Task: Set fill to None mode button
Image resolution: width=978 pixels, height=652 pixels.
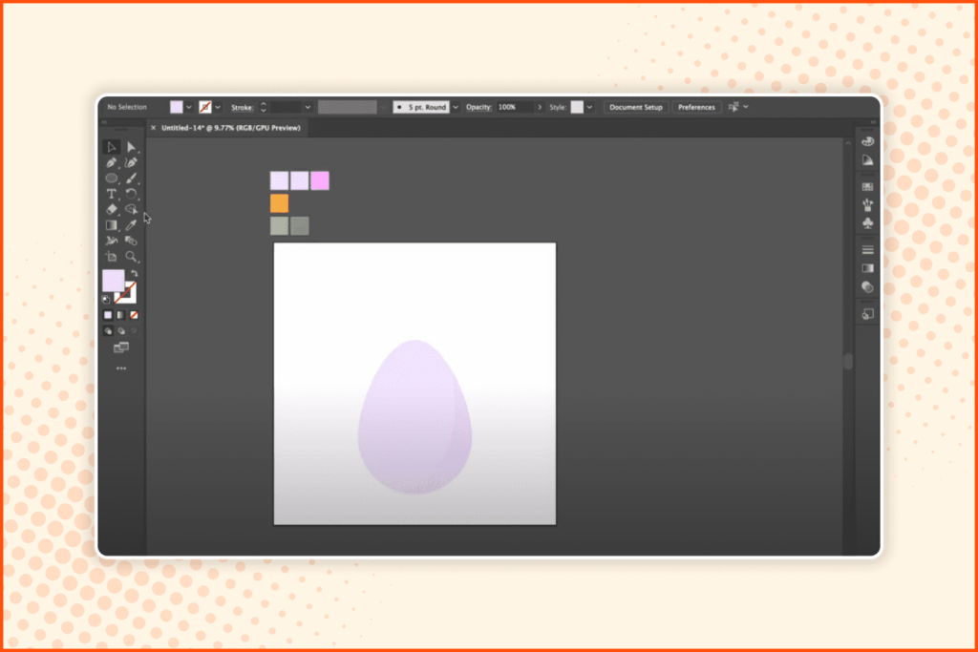Action: point(134,315)
